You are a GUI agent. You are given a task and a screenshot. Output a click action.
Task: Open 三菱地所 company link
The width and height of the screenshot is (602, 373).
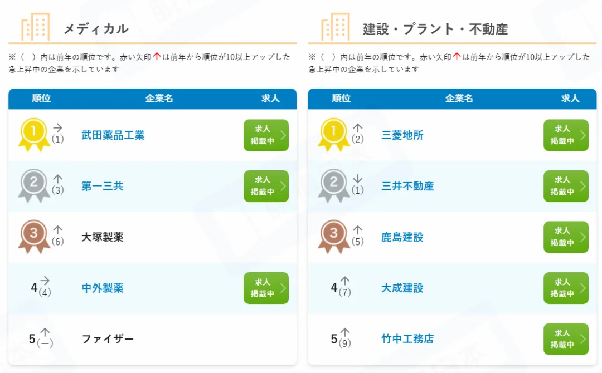coord(402,135)
